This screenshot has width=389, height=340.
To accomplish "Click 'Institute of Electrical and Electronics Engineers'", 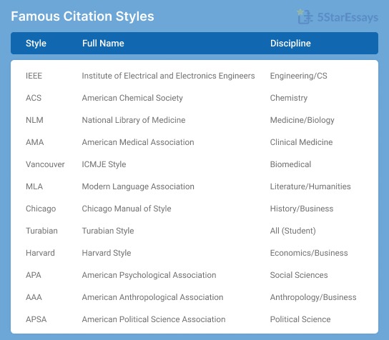I will tap(168, 76).
